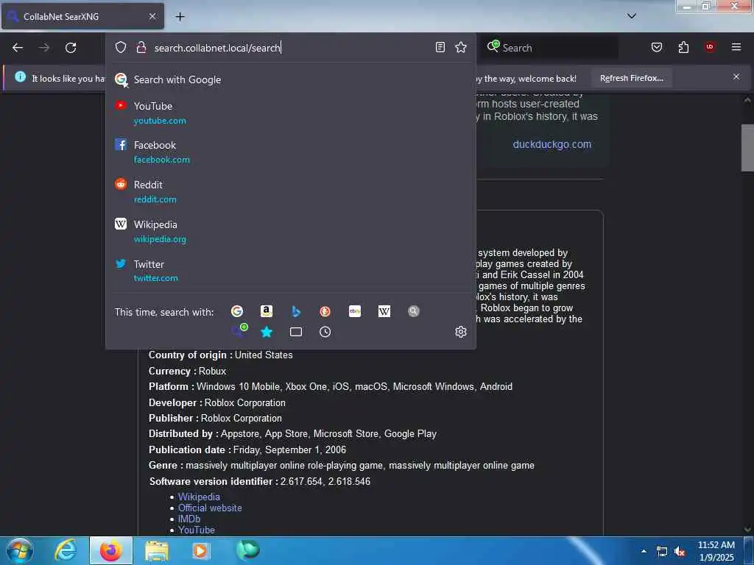Screen dimensions: 754x565
Task: Click "Currency : Robux" text
Action: [x=187, y=371]
